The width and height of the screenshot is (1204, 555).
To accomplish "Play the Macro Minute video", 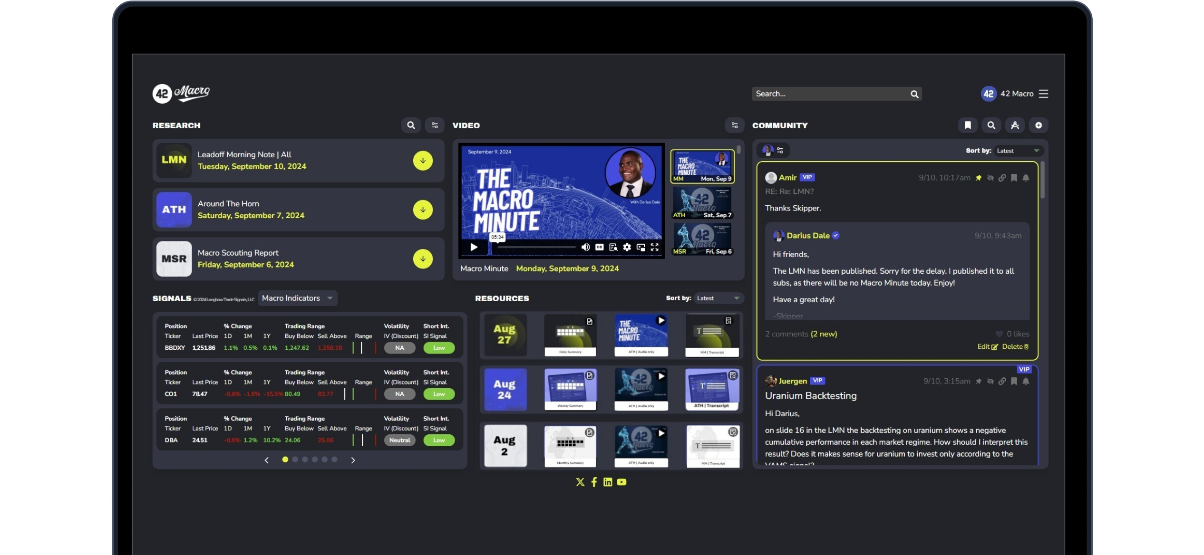I will coord(474,247).
